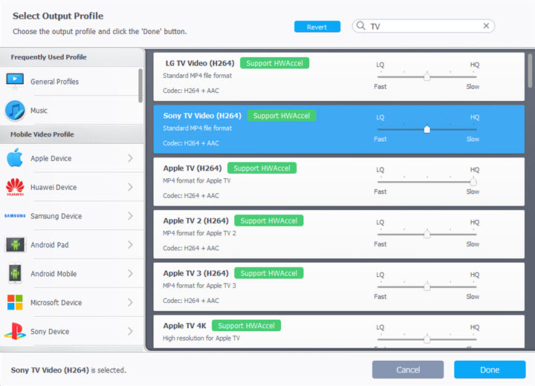Select Microsoft Device label
Viewport: 535px width, 386px height.
(x=56, y=302)
